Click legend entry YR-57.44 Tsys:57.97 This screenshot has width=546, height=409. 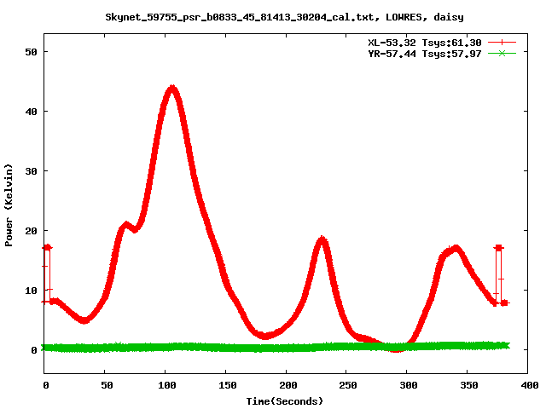pos(425,54)
